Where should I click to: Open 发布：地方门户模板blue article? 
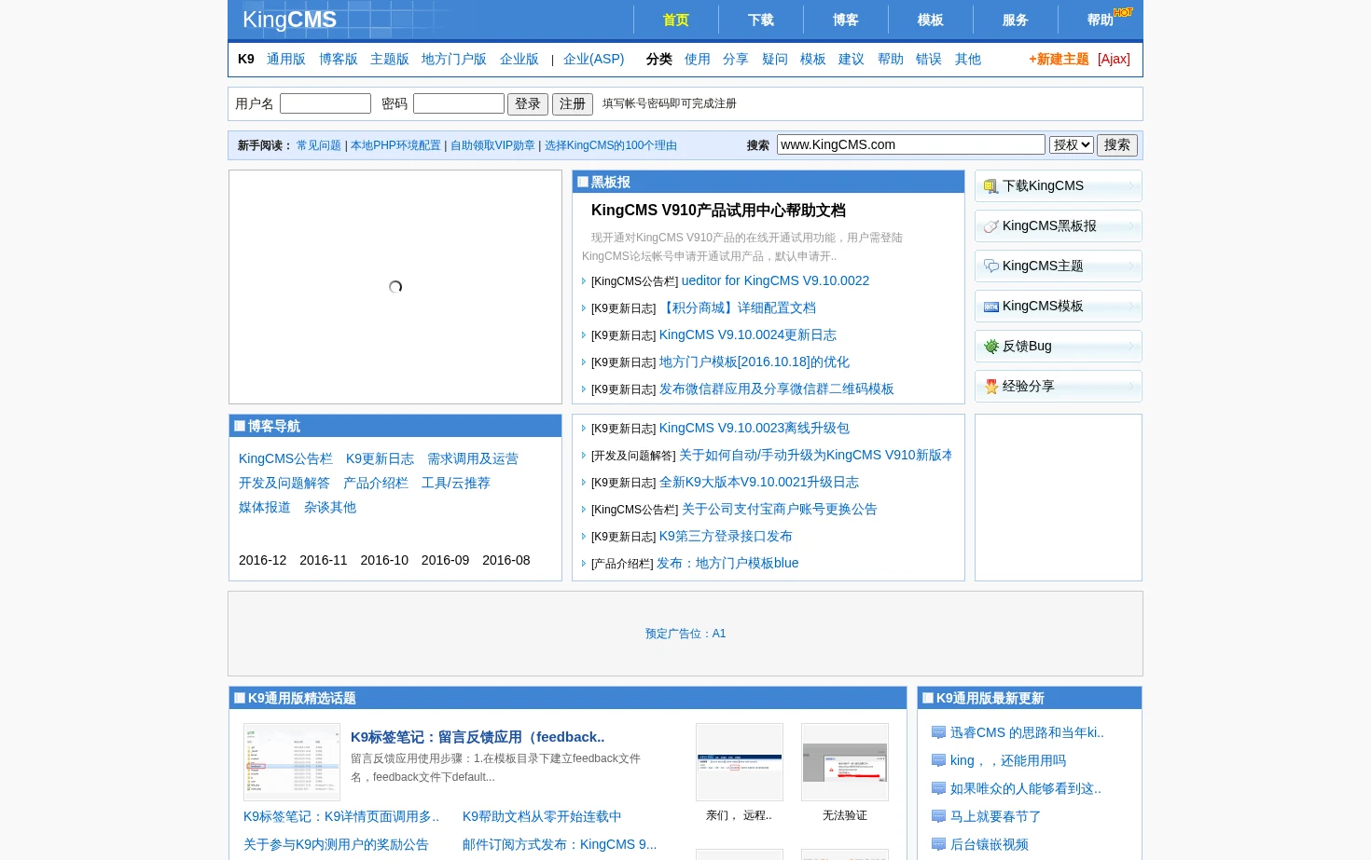click(x=727, y=563)
